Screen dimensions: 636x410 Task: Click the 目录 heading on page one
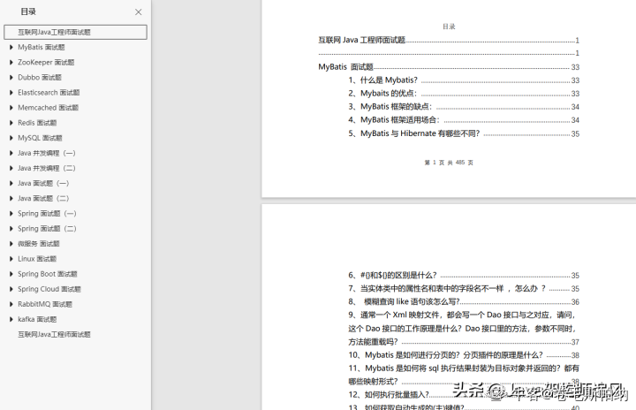[x=449, y=27]
